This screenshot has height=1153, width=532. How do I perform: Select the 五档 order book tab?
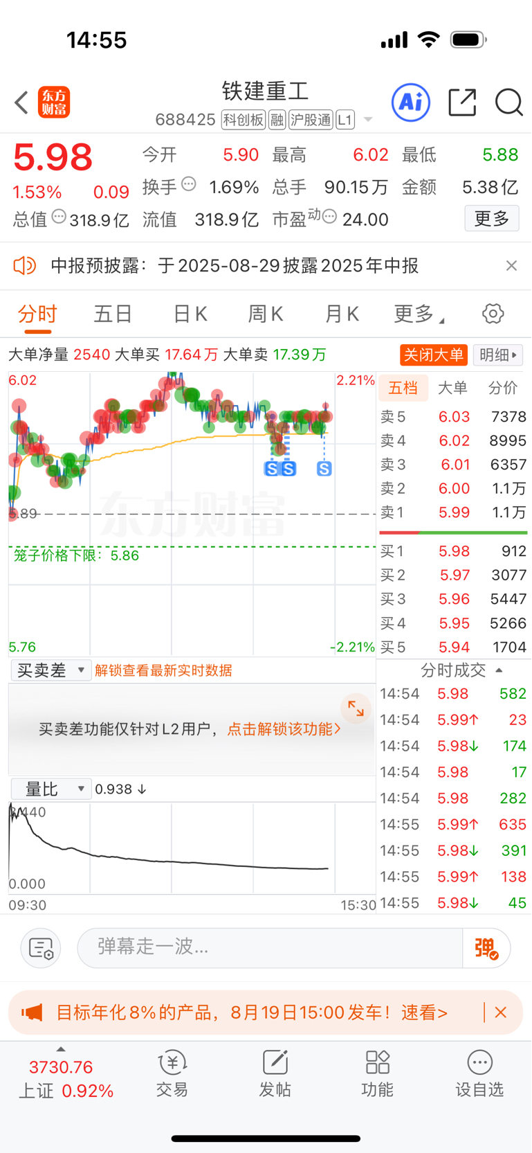(403, 388)
